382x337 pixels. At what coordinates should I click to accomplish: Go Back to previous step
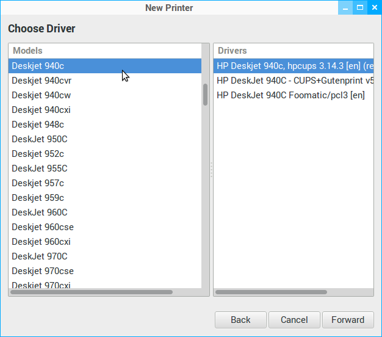240,319
